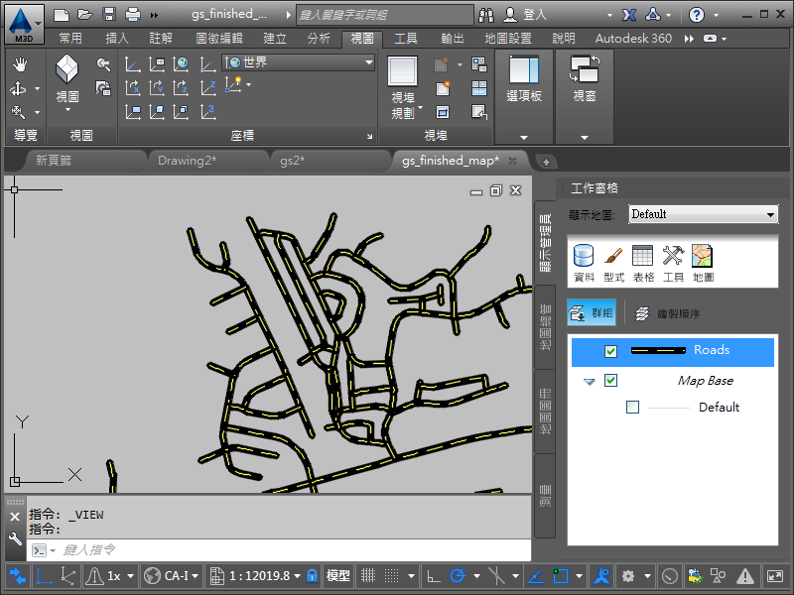
Task: Uncheck the Roads layer checkbox
Action: pyautogui.click(x=610, y=351)
